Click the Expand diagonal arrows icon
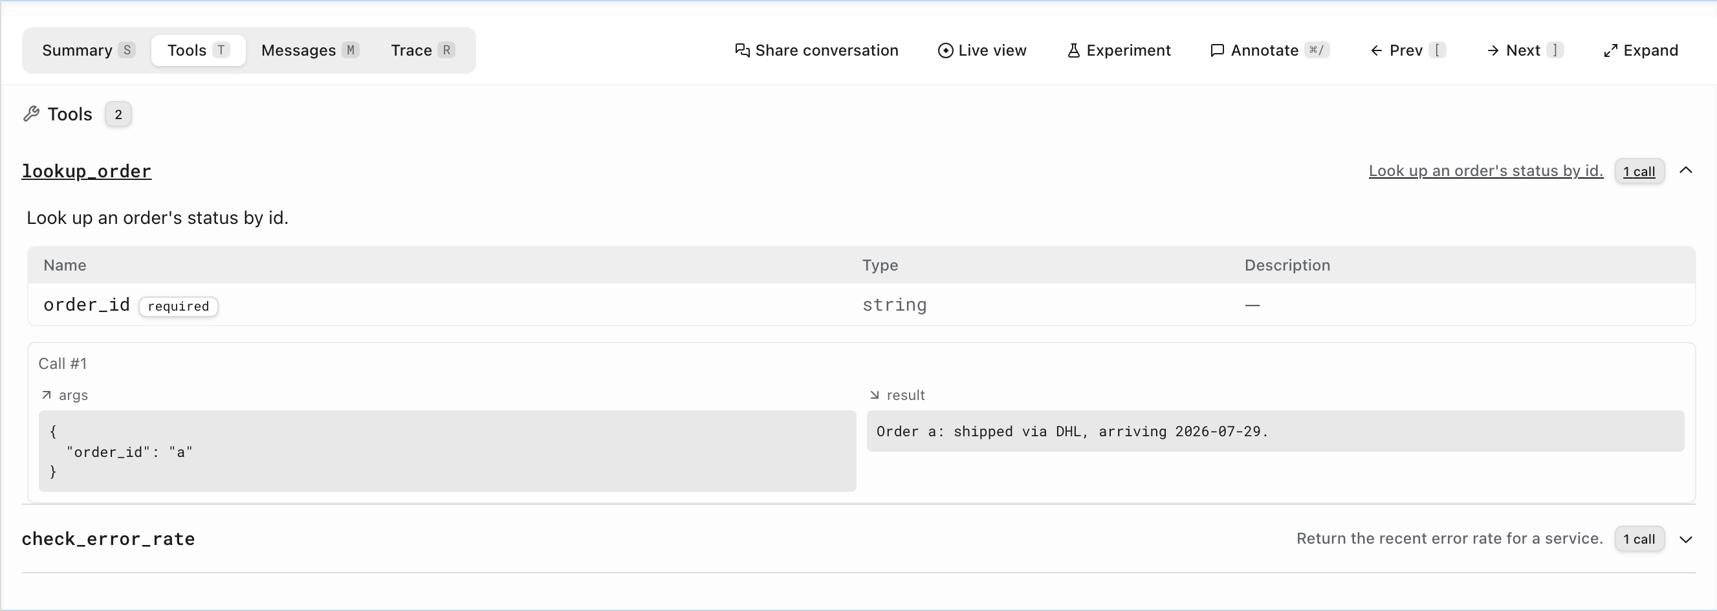The height and width of the screenshot is (611, 1717). pos(1610,50)
